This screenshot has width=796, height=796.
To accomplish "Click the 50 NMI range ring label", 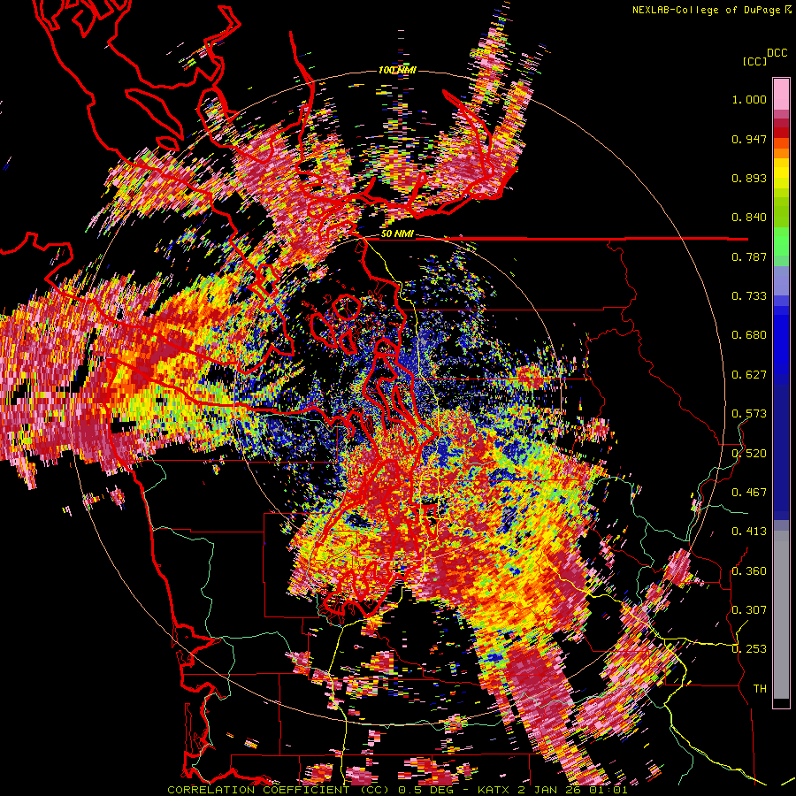I will [x=397, y=234].
